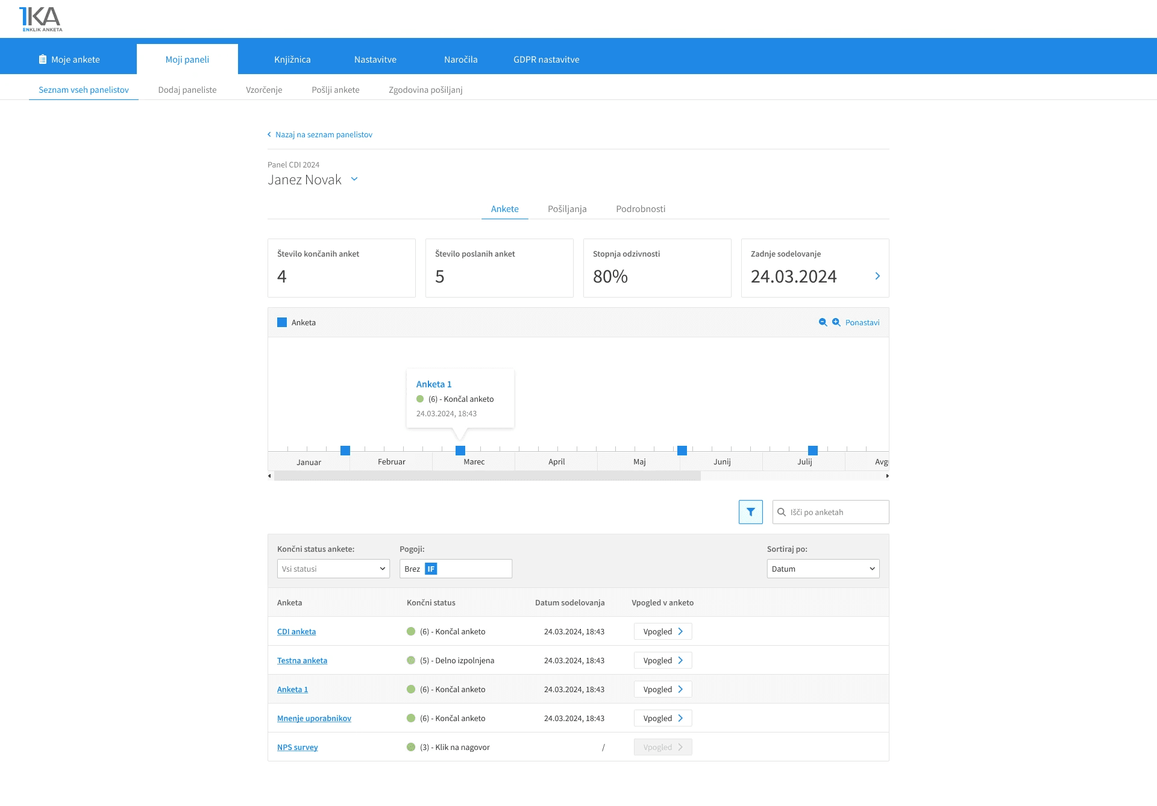Toggle the filter funnel button
1157x806 pixels.
tap(750, 512)
